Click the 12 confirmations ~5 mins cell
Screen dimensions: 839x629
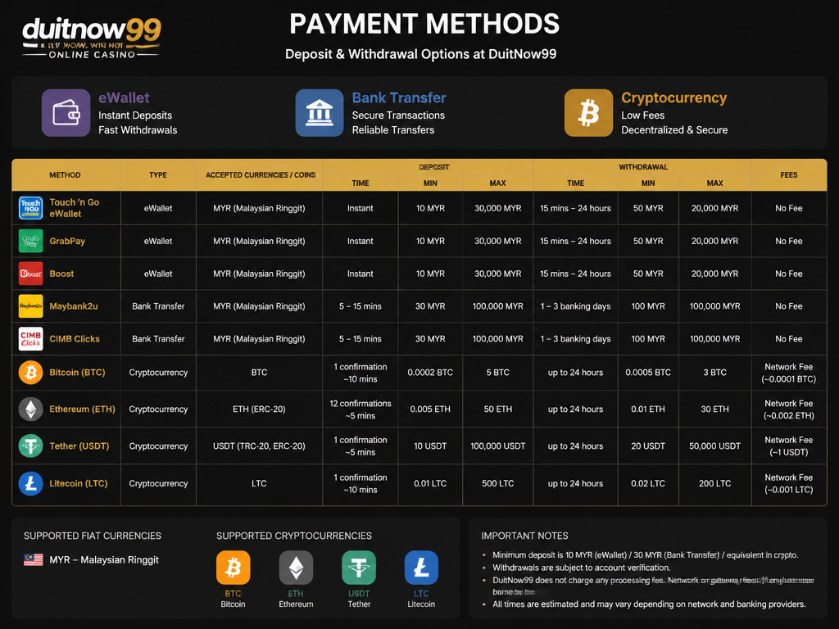361,410
